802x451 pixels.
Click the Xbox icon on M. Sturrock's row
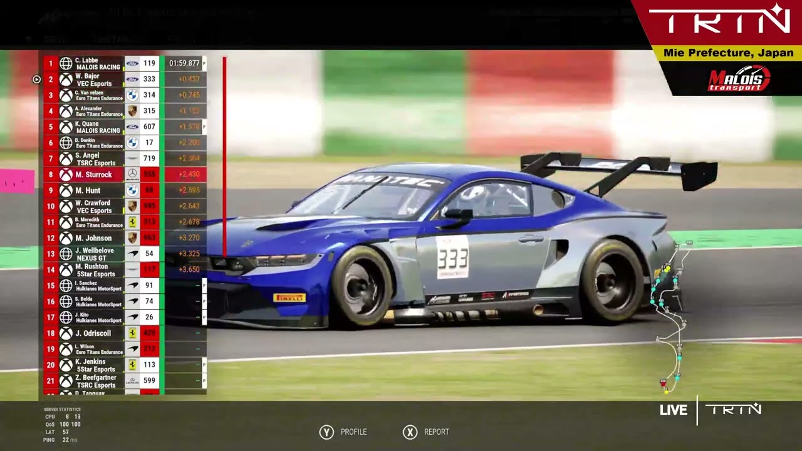[66, 175]
